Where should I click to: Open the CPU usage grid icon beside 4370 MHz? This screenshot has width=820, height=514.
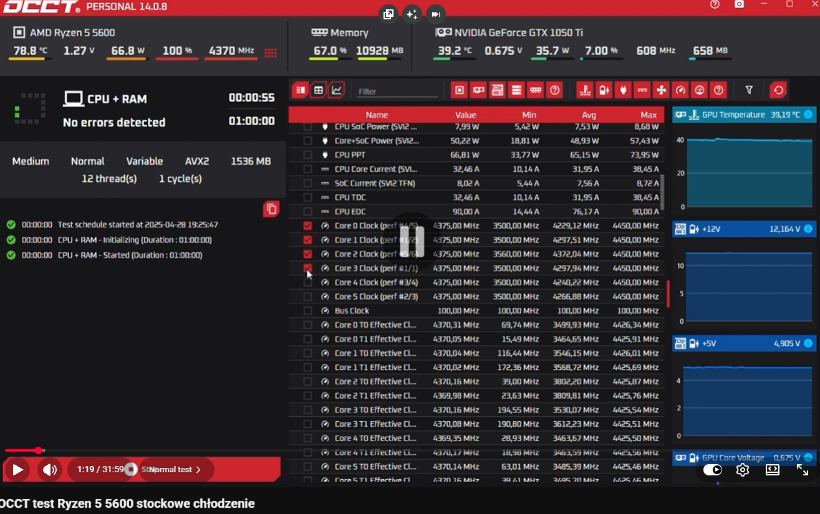271,53
